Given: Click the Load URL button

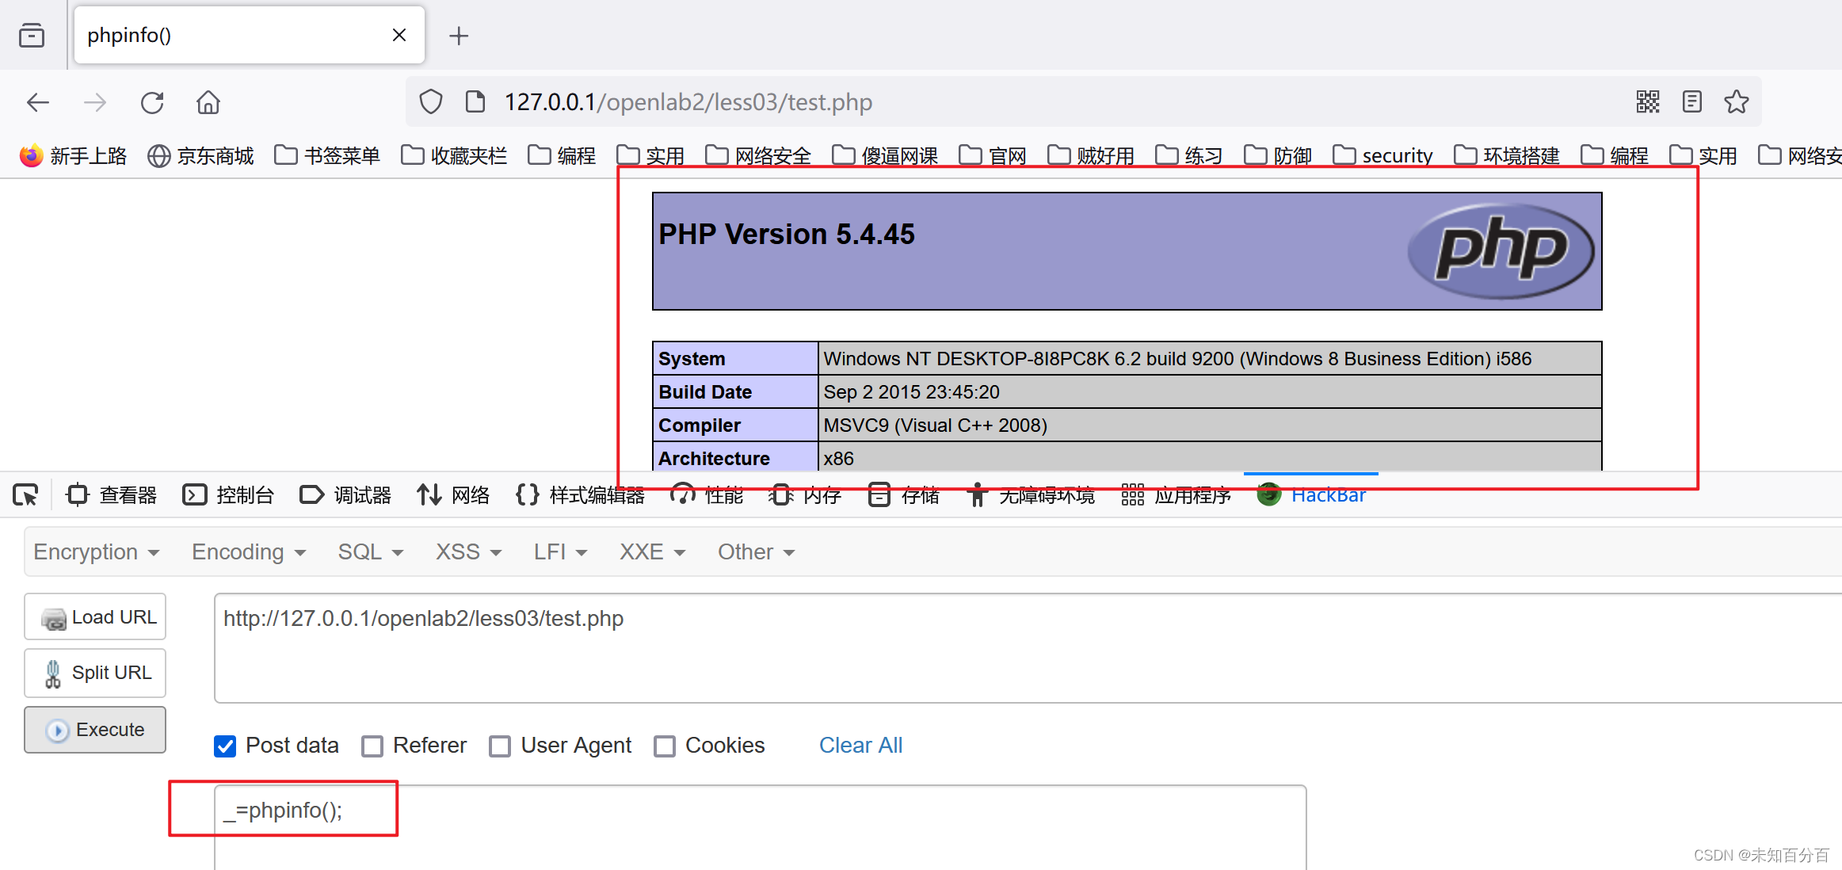Looking at the screenshot, I should point(95,617).
